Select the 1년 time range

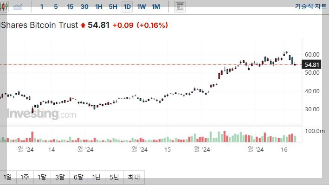(x=97, y=177)
